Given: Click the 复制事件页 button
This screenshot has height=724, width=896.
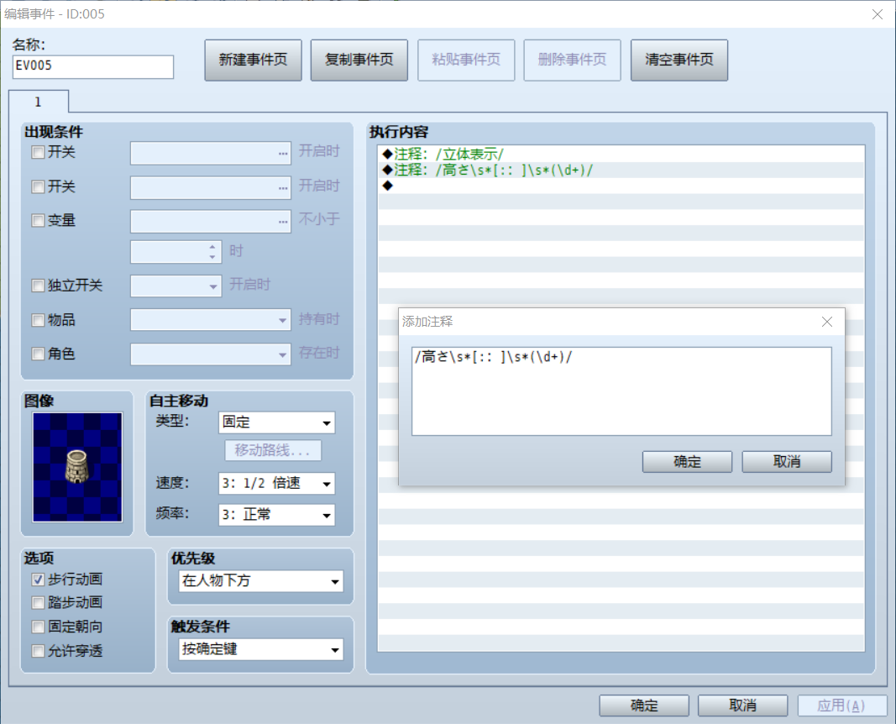Looking at the screenshot, I should 359,60.
